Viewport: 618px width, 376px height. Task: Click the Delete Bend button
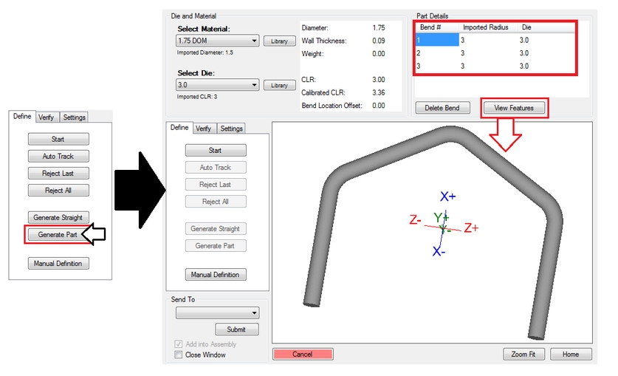coord(442,108)
